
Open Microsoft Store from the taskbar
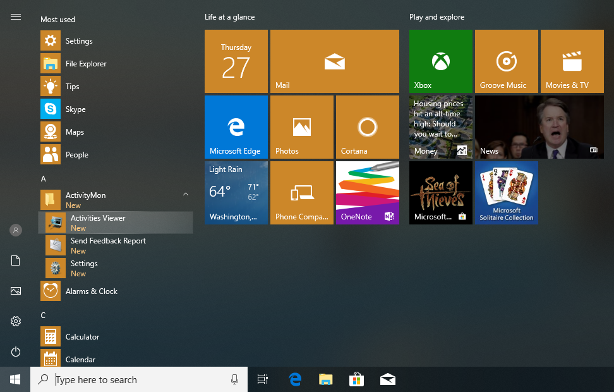(x=357, y=379)
